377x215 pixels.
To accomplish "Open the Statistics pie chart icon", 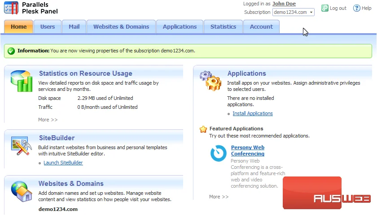I will point(22,81).
